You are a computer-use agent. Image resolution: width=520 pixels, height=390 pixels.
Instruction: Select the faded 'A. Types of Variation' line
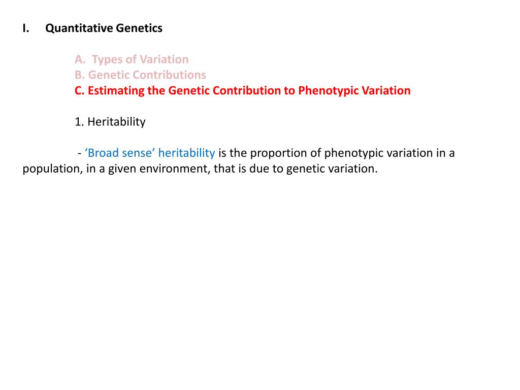132,59
